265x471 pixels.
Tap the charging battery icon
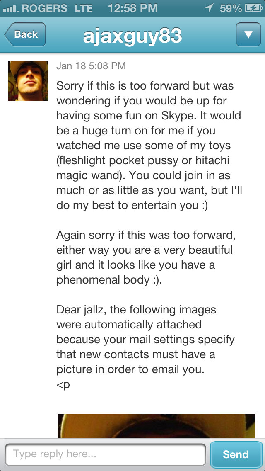[253, 7]
